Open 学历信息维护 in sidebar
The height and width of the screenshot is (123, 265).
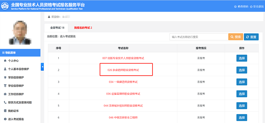(14, 77)
